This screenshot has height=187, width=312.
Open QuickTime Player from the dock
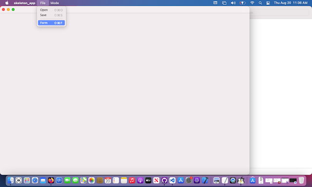click(233, 181)
